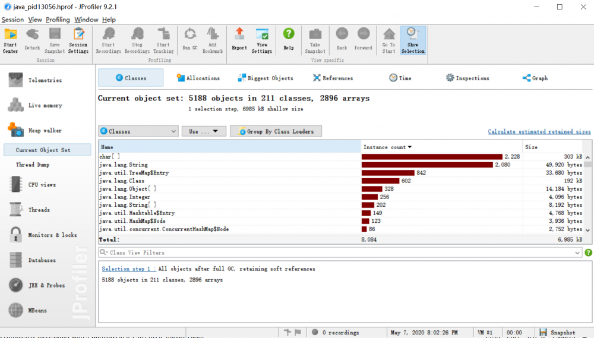The image size is (594, 338).
Task: Switch to the Allocations tab
Action: (198, 78)
